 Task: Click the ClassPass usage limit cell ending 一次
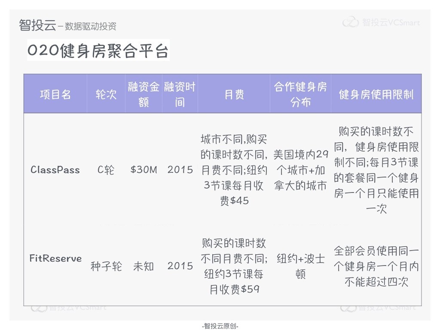tap(376, 170)
